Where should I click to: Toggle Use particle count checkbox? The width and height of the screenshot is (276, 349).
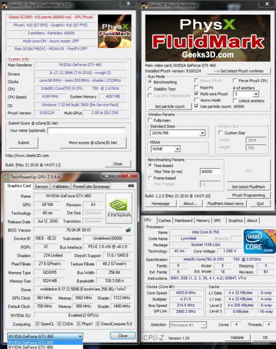click(x=196, y=106)
